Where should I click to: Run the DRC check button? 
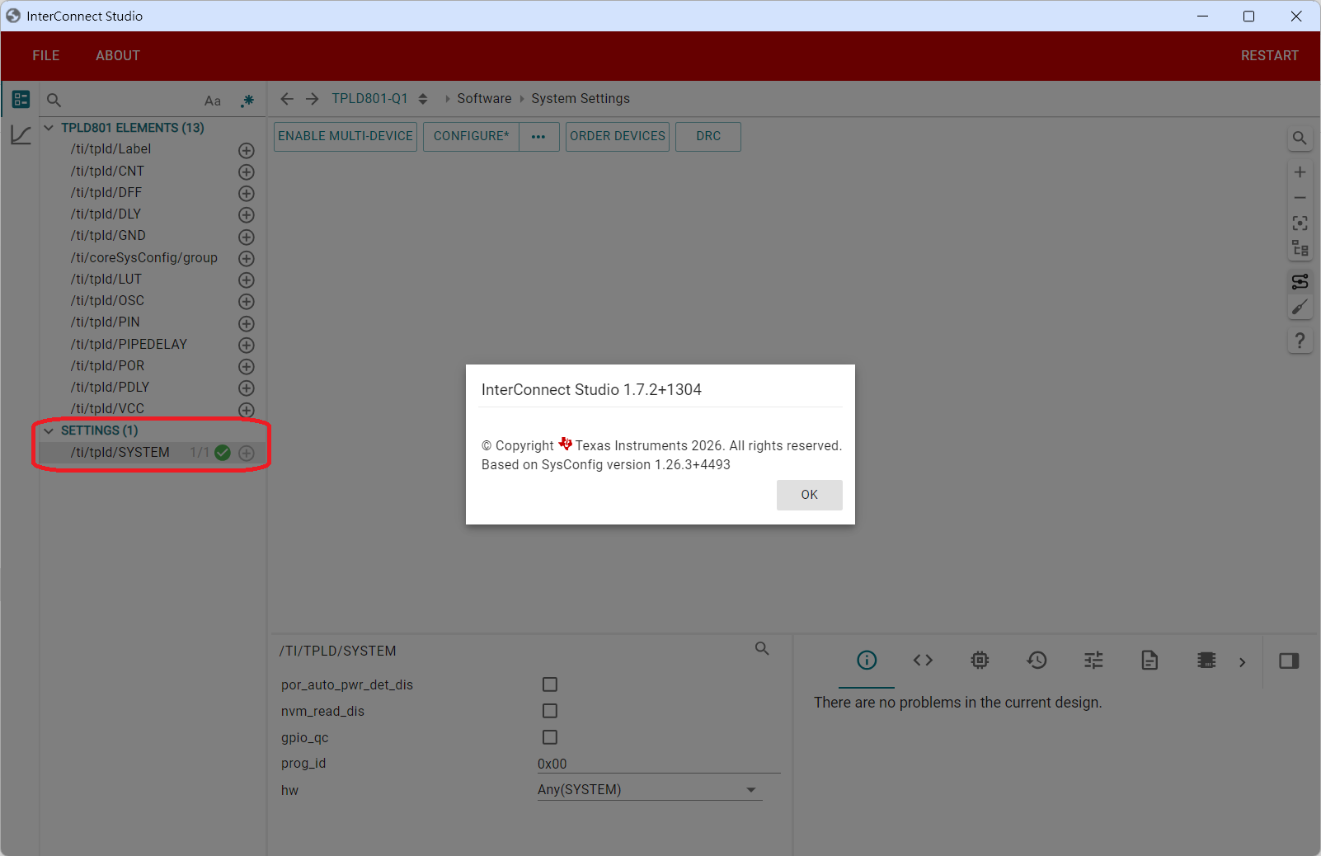point(708,137)
